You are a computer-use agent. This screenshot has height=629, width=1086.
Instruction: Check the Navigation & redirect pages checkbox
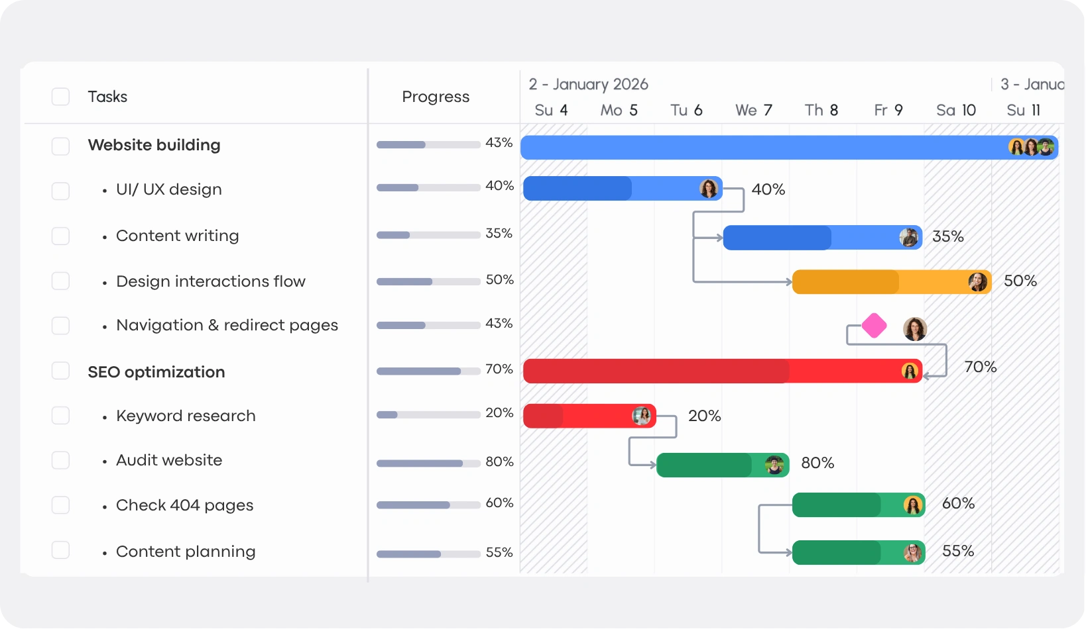point(60,326)
